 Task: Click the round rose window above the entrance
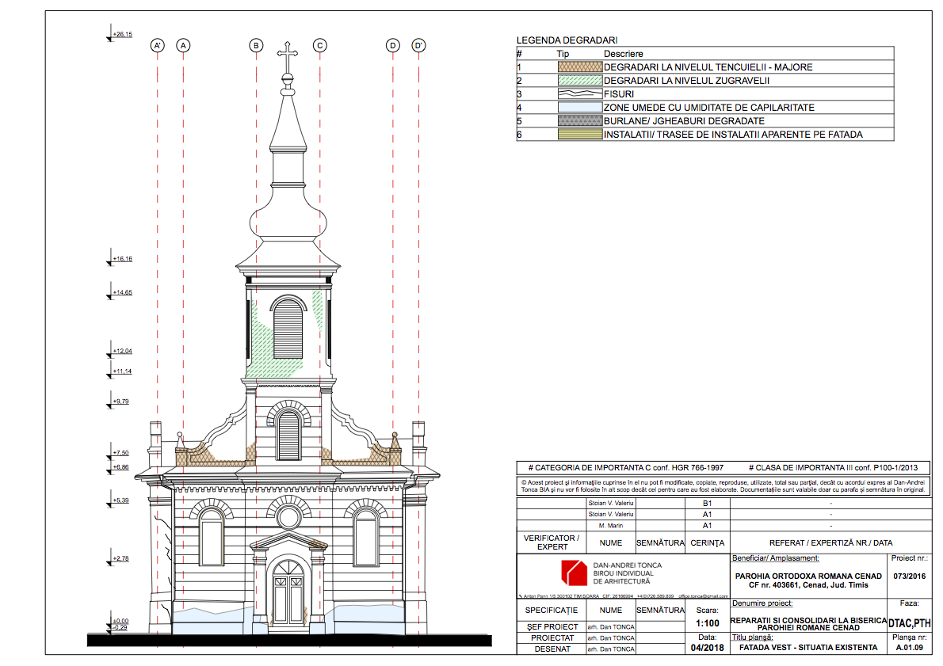pyautogui.click(x=288, y=517)
